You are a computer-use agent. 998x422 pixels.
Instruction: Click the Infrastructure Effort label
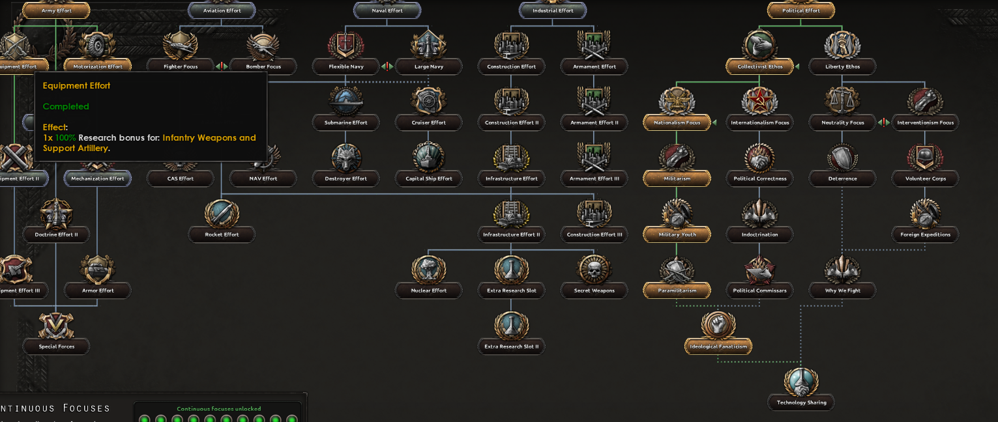coord(512,178)
